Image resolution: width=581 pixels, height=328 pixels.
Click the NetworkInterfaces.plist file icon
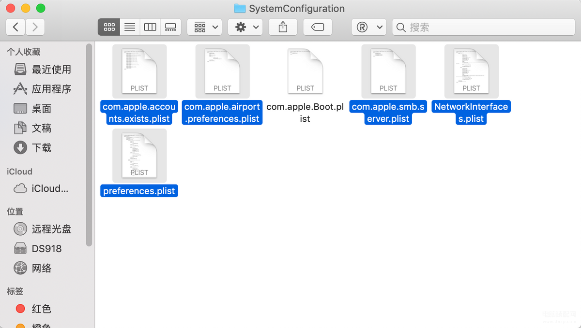[x=471, y=71]
